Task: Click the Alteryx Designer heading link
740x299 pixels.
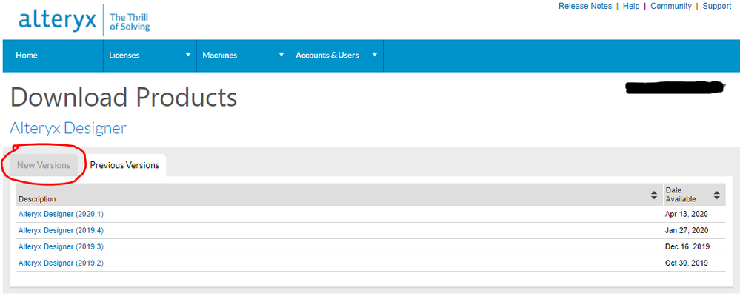Action: tap(68, 128)
